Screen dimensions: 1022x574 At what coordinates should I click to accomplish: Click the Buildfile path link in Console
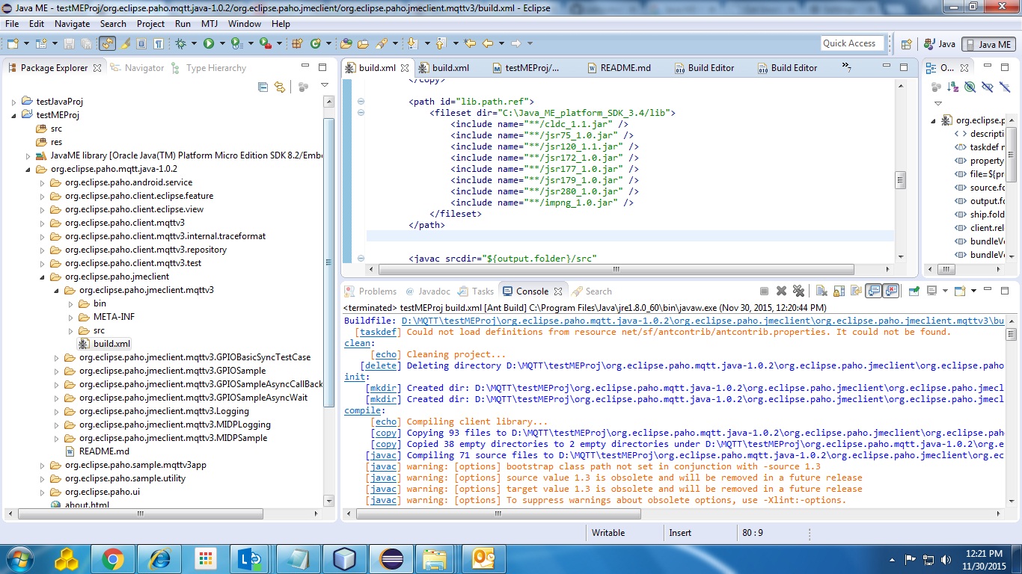click(703, 321)
